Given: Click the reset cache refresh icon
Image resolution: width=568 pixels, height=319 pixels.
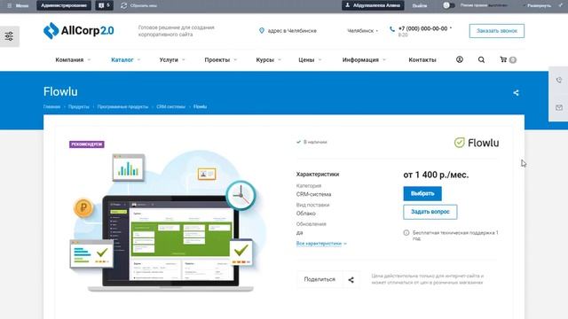Looking at the screenshot, I should 124,5.
